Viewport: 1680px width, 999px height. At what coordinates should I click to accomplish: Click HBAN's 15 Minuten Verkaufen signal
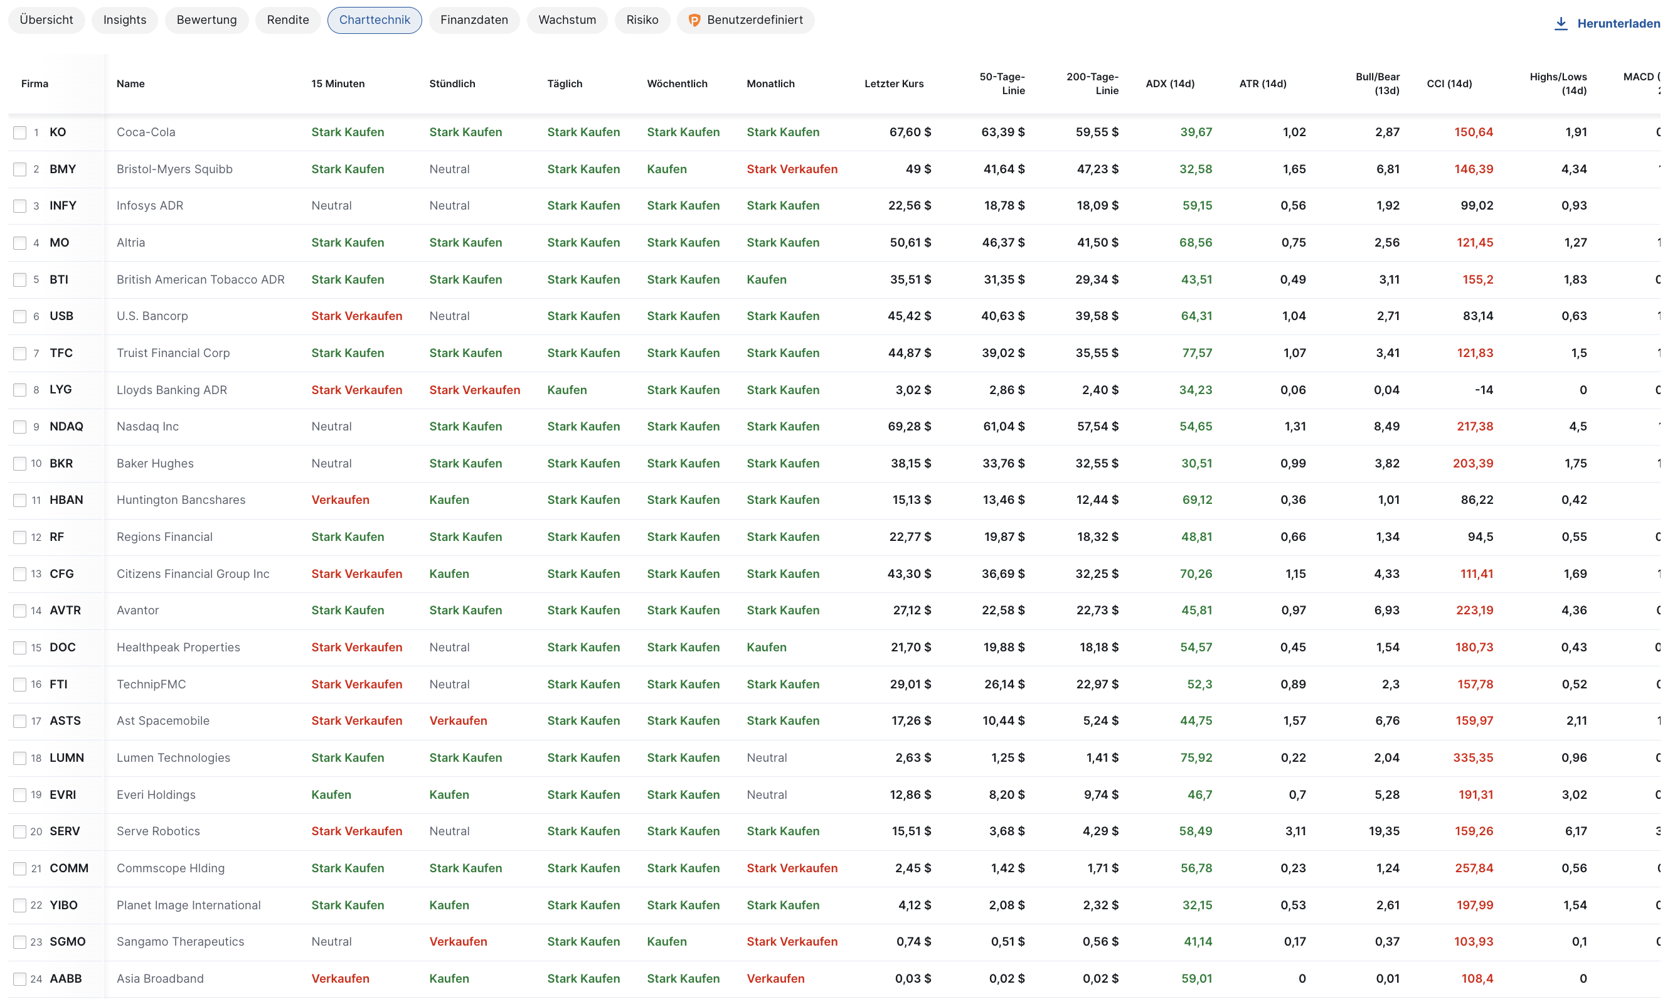coord(341,499)
